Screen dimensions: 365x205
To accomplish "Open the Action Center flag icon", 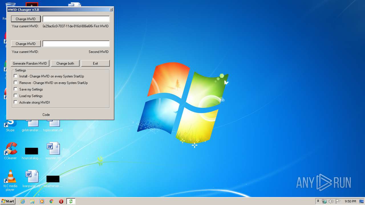I will coord(338,201).
